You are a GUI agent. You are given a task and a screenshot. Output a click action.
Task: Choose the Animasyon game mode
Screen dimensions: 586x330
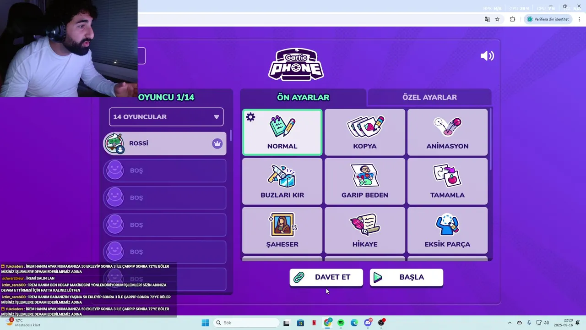(447, 132)
